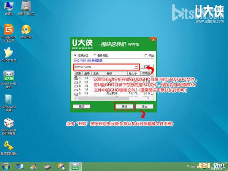Open the 登录密码清除 key icon
This screenshot has height=171, width=228.
point(9,148)
